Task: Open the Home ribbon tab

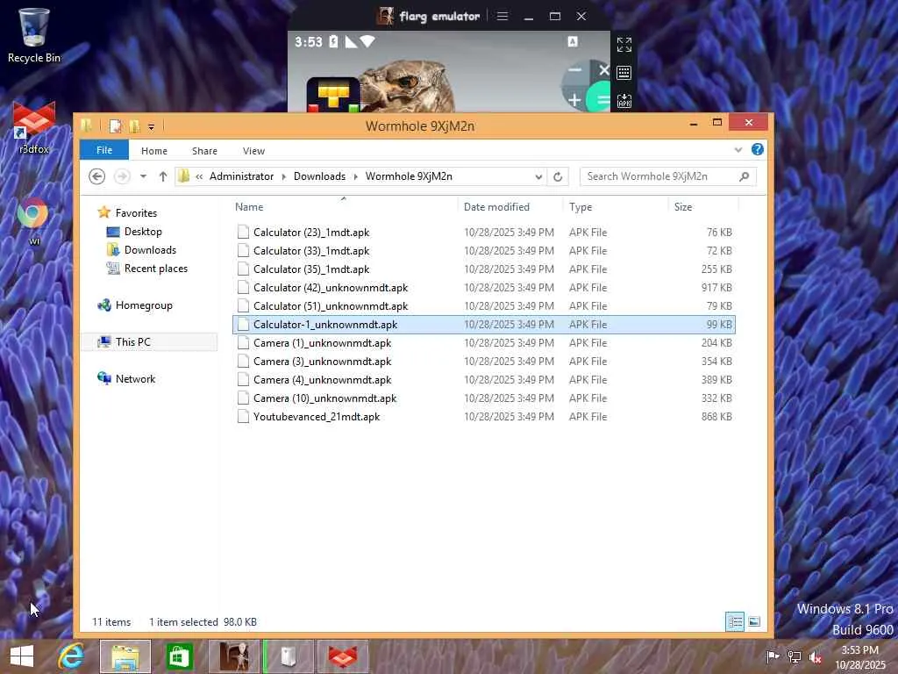Action: (154, 151)
